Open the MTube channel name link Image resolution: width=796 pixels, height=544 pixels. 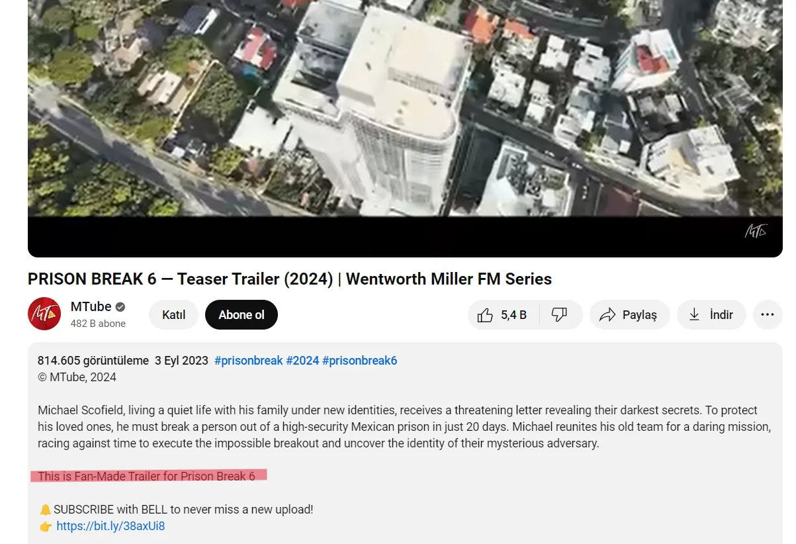[x=91, y=307]
